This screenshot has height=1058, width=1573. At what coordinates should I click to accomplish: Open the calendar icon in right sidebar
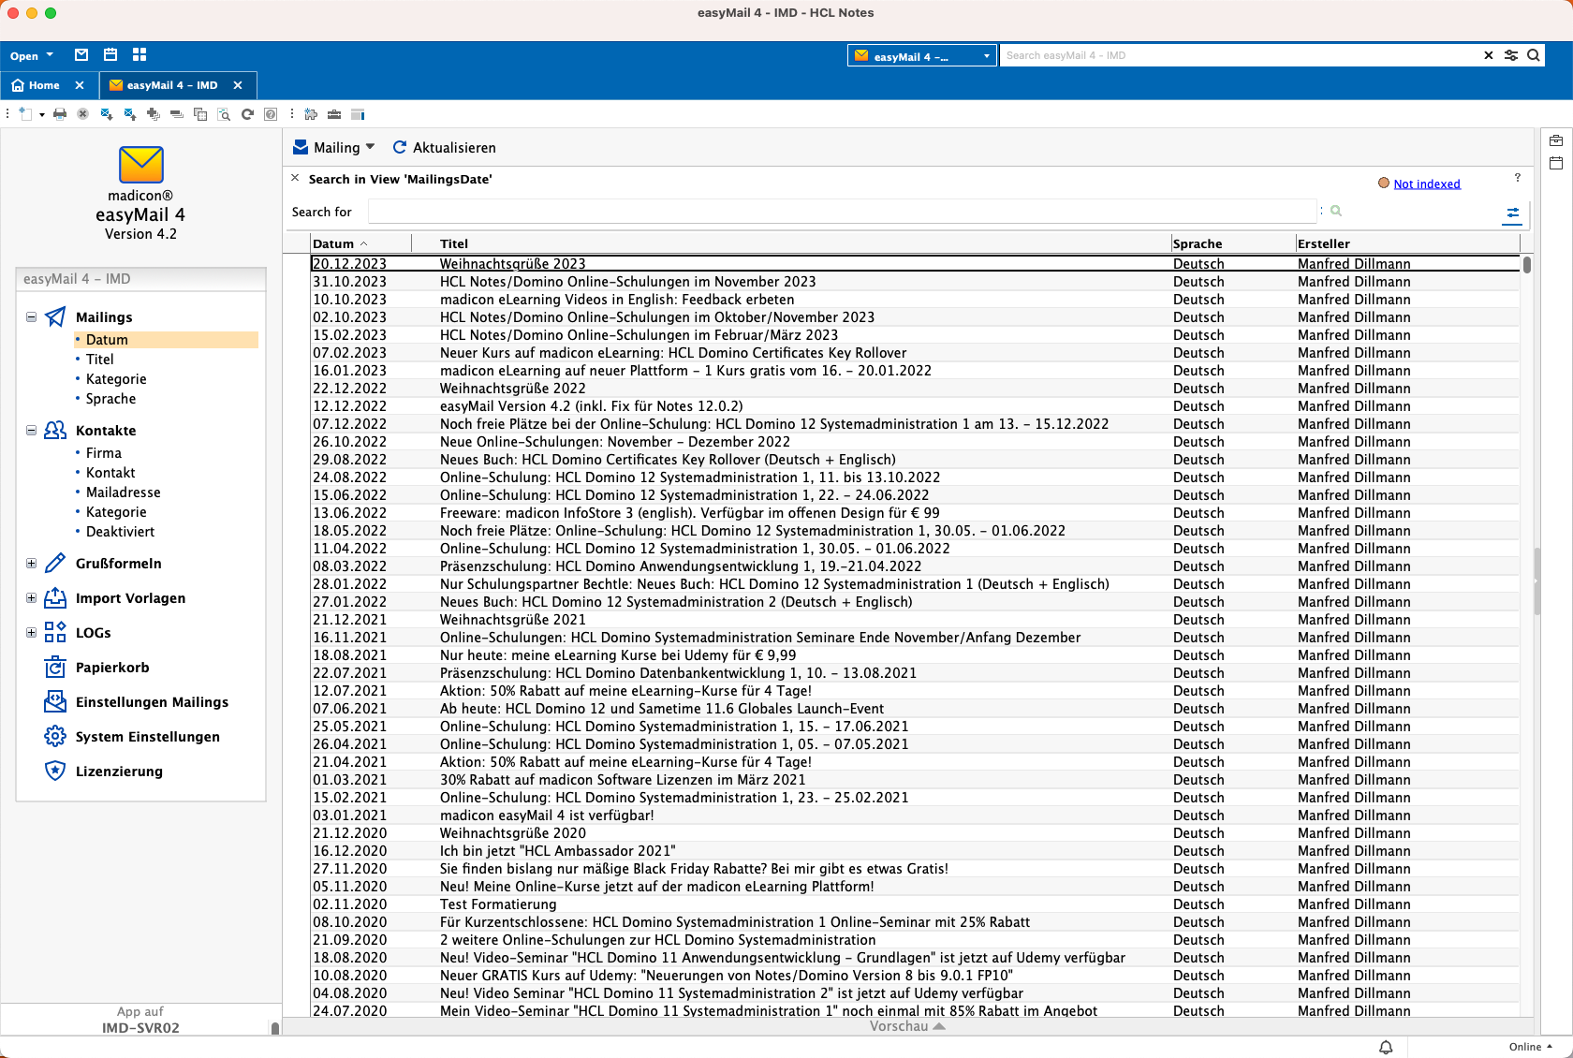[x=1556, y=163]
